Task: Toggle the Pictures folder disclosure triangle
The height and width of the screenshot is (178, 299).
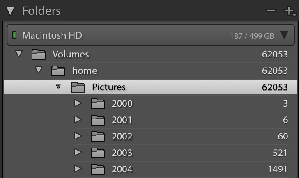Action: point(58,87)
